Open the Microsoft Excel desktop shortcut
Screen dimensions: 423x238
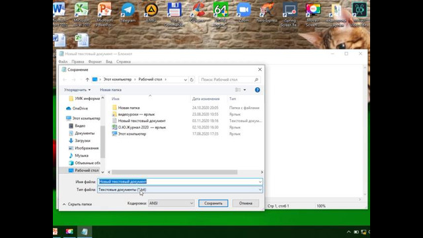81,14
